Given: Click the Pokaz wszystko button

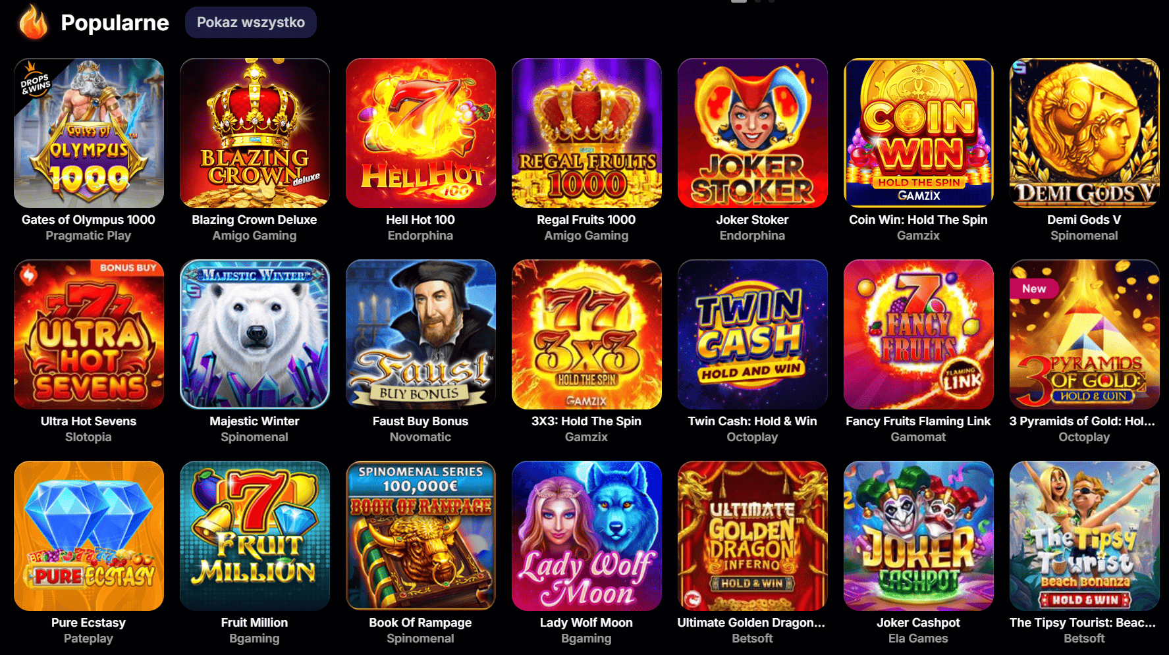Looking at the screenshot, I should pyautogui.click(x=251, y=22).
